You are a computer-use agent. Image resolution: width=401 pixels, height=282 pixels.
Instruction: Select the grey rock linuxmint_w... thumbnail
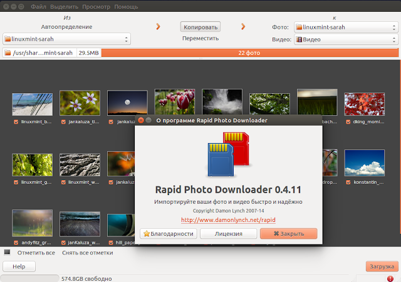click(x=80, y=165)
